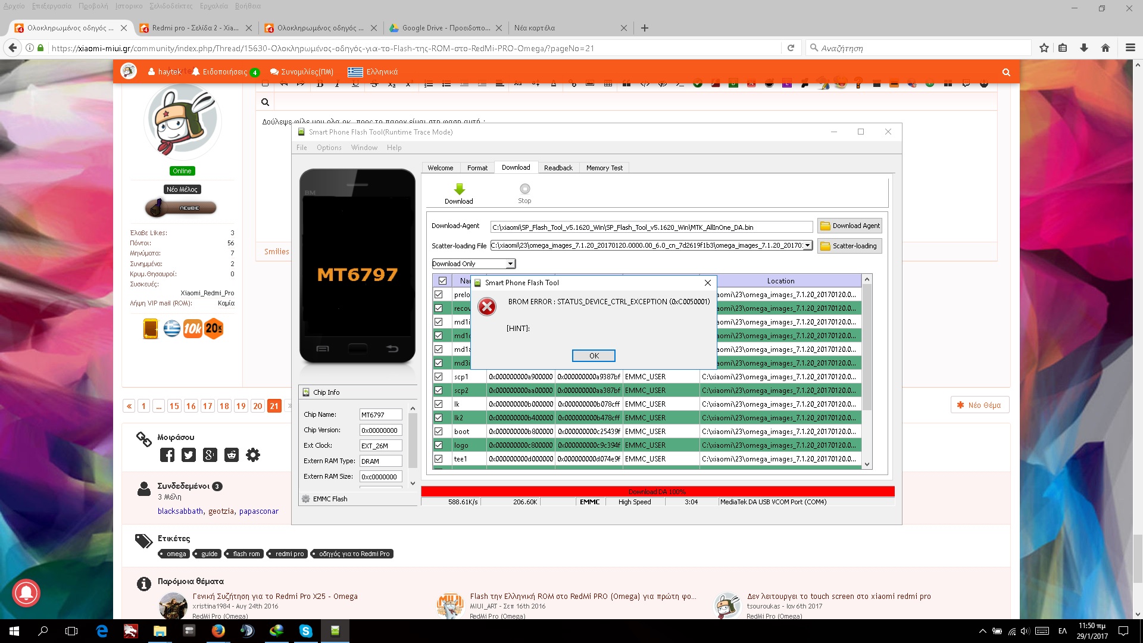Open forum search magnifier in orange bar
1143x643 pixels.
coord(1006,72)
